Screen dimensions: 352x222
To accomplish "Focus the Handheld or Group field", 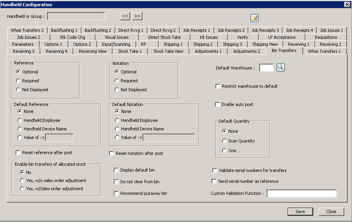I will pos(76,16).
